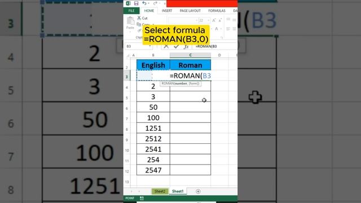This screenshot has height=203, width=361.
Task: Select the cell containing 1251
Action: [153, 128]
